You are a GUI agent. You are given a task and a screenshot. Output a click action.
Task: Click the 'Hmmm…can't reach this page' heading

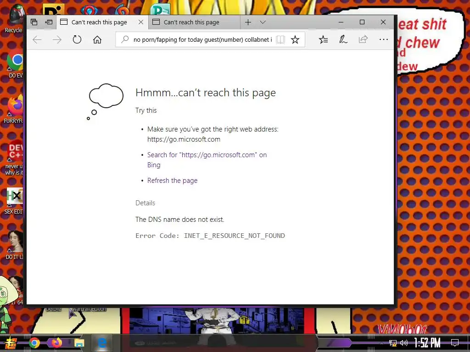(206, 93)
